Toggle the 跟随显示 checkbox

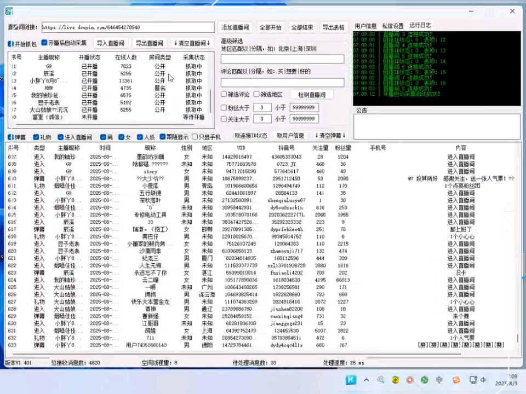pos(163,137)
